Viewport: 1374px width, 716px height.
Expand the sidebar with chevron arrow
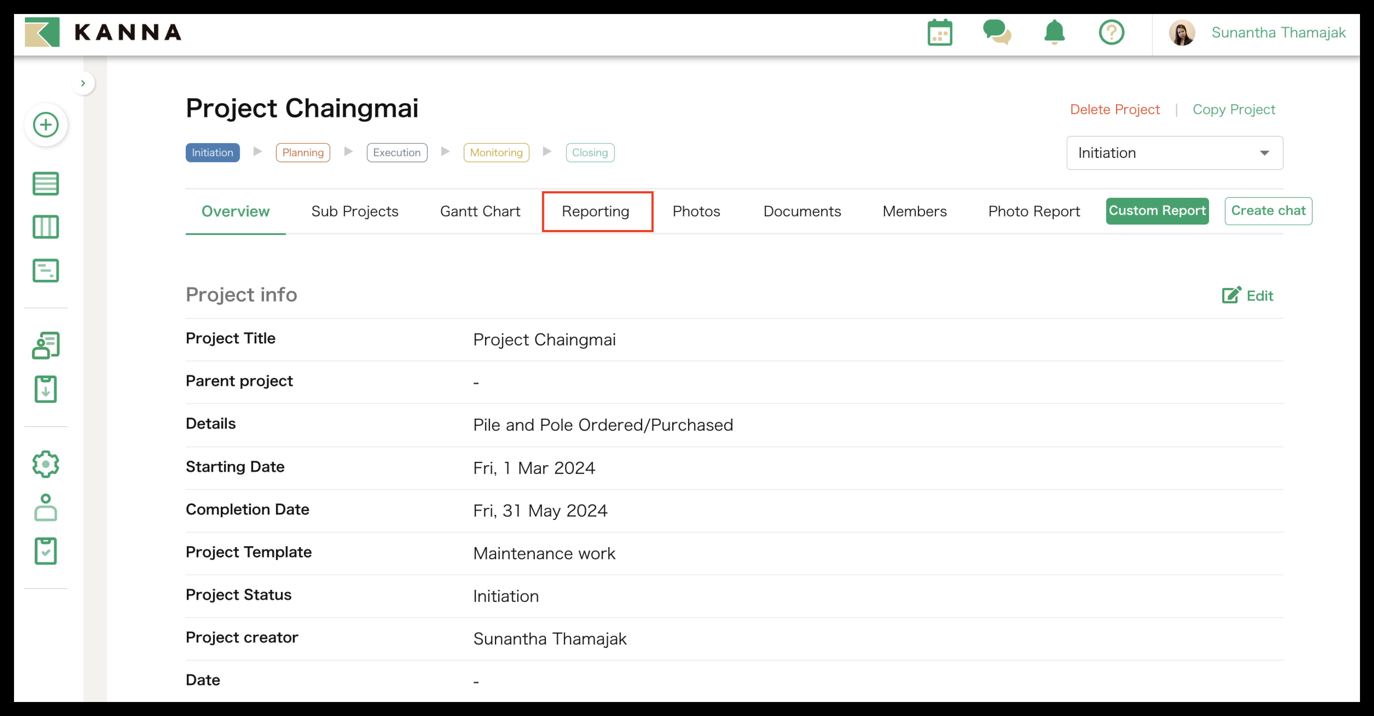(x=83, y=83)
